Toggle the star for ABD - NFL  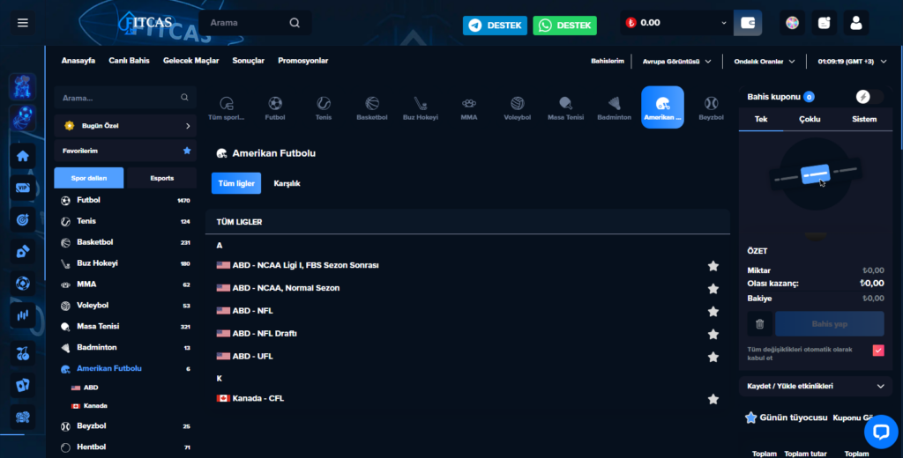(x=713, y=311)
